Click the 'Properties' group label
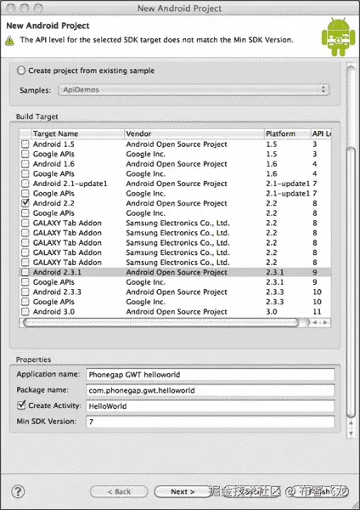 click(x=33, y=360)
